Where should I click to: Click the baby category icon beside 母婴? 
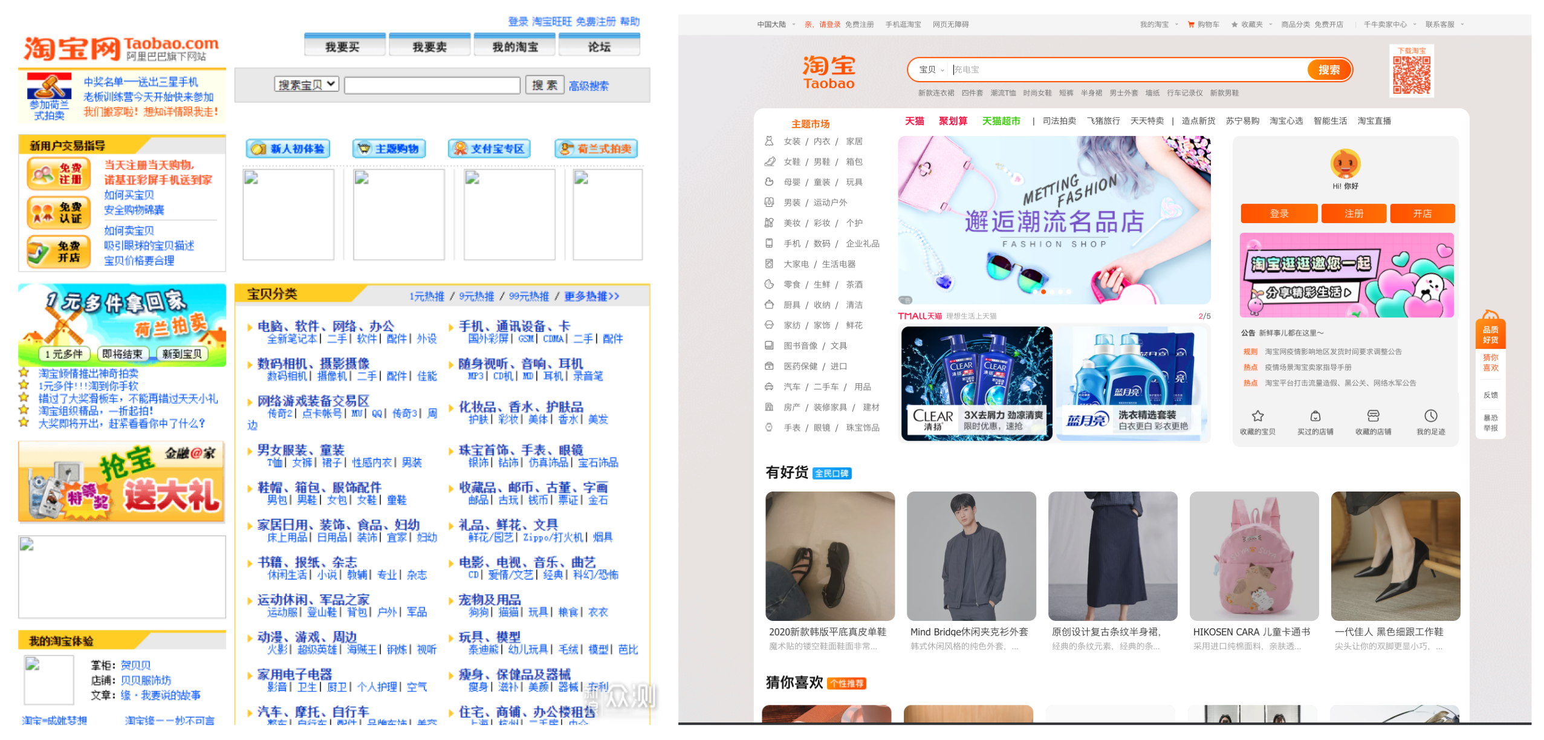coord(769,182)
